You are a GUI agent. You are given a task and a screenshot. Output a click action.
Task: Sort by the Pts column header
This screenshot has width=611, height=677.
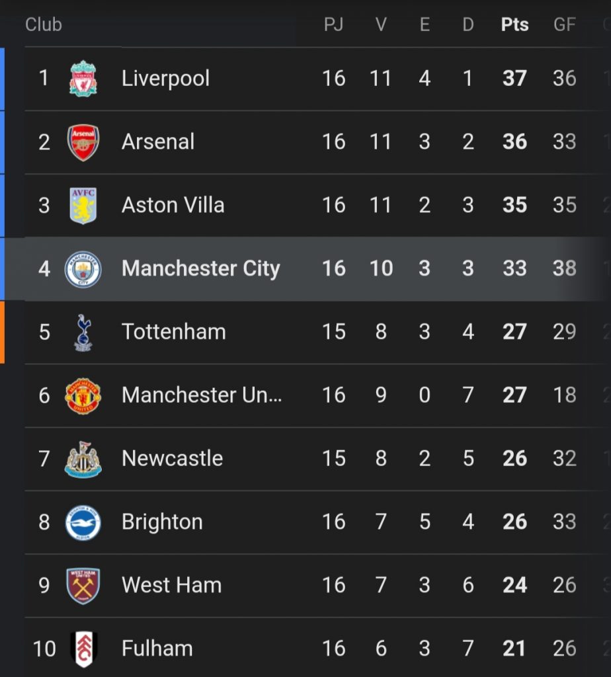coord(514,24)
